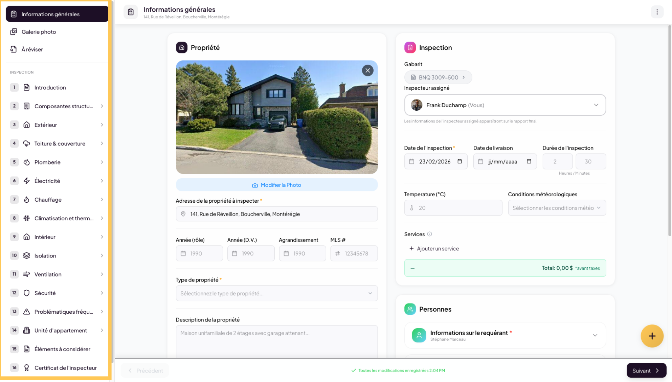Open the BNQ 3009-500 template selector

pos(438,77)
